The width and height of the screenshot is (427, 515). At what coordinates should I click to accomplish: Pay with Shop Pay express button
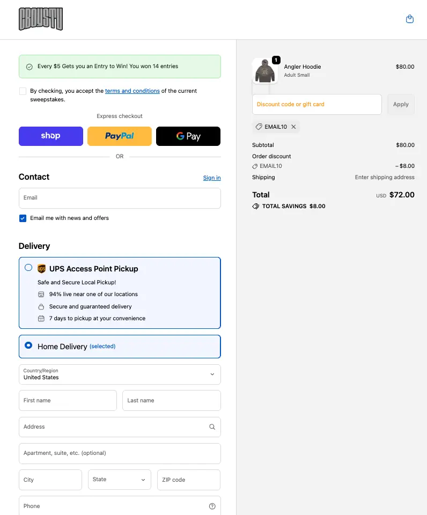pos(51,136)
